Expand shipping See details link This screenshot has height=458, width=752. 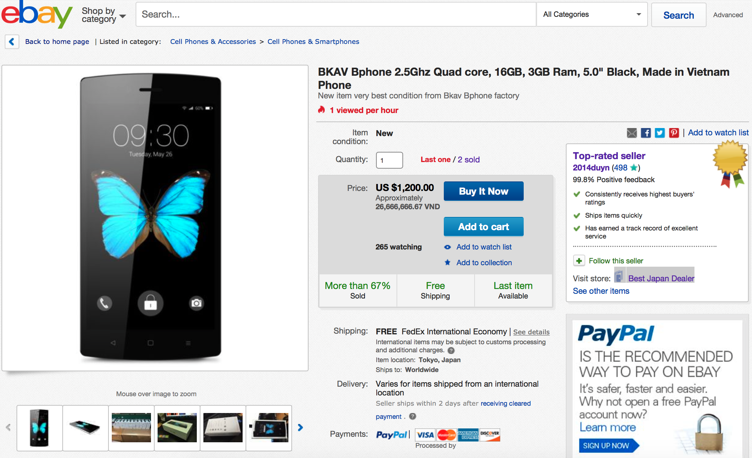point(531,332)
